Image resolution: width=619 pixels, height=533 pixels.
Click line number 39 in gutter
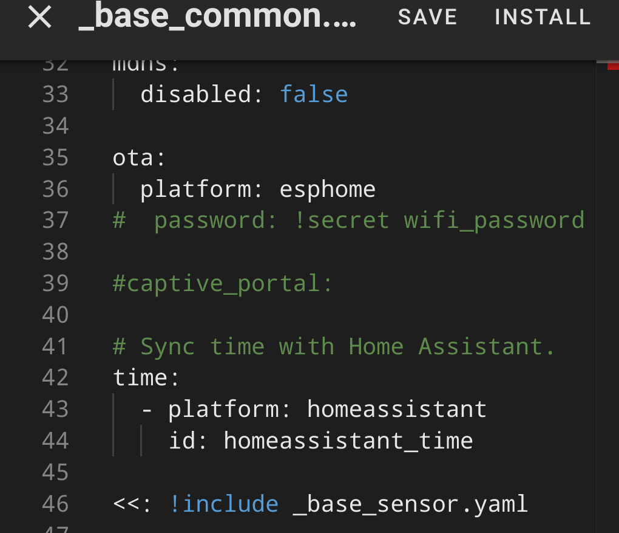[55, 283]
